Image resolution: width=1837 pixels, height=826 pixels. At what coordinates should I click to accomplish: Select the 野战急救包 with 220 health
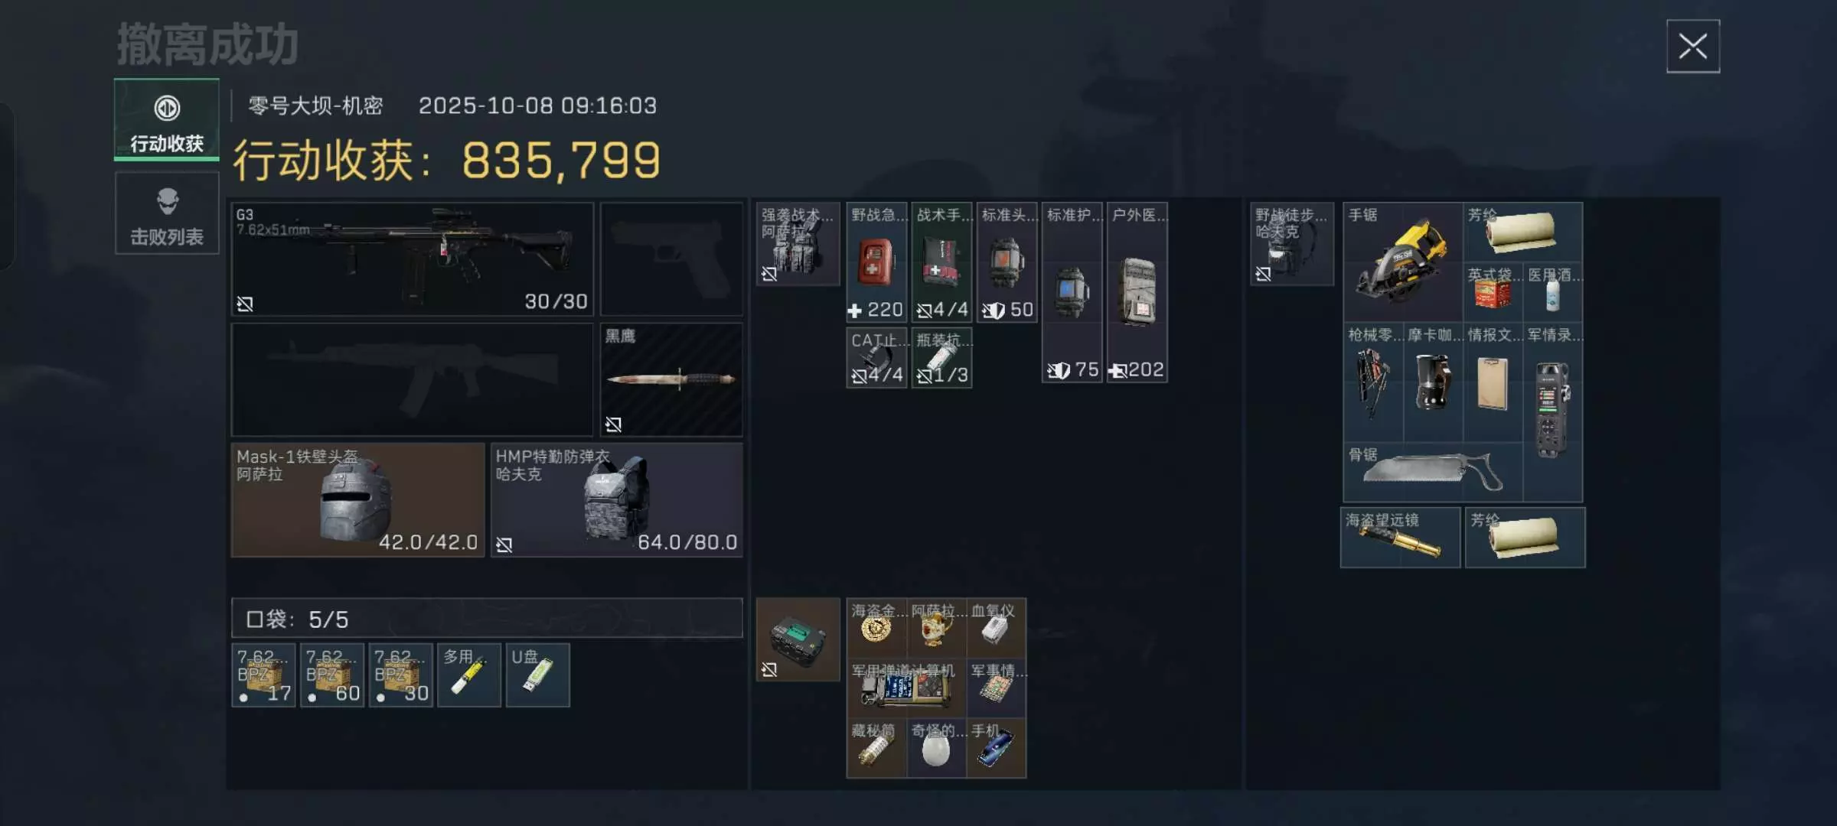coord(877,262)
